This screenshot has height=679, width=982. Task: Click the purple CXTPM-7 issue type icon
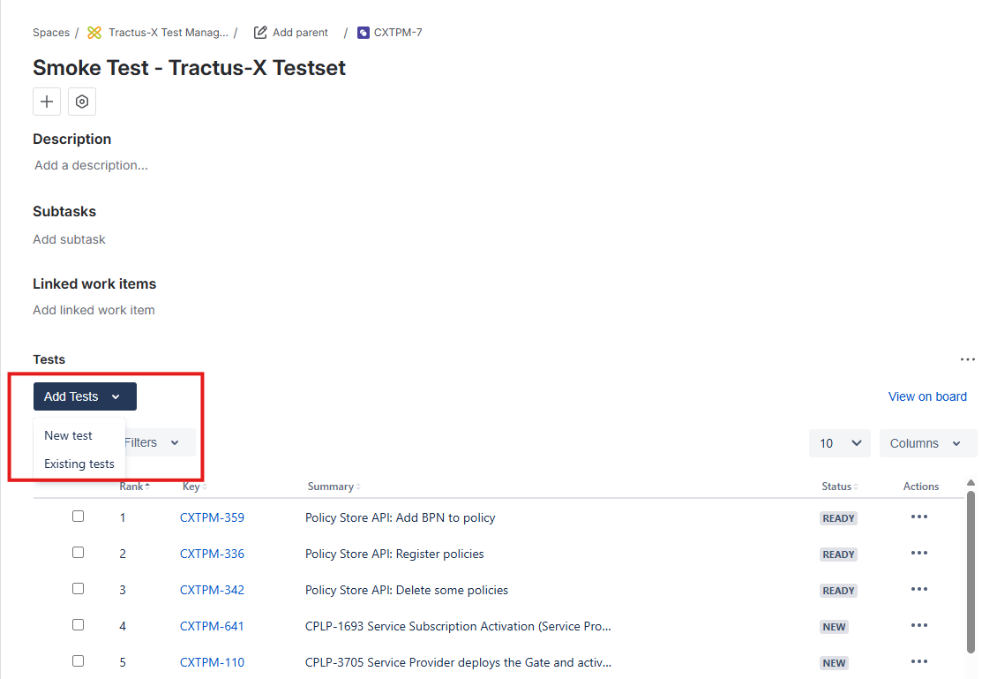click(x=364, y=33)
